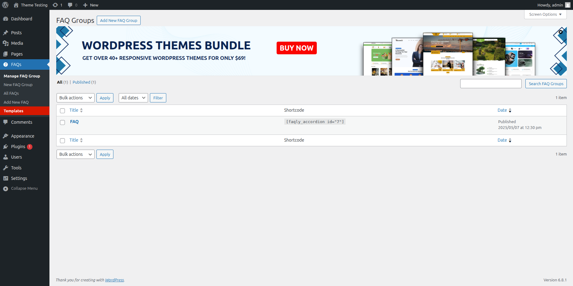Open bottom Bulk actions dropdown

[x=76, y=154]
